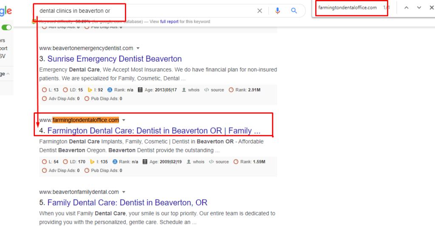This screenshot has height=226, width=435.
Task: Go to next find-bar match with down arrow
Action: pyautogui.click(x=419, y=8)
